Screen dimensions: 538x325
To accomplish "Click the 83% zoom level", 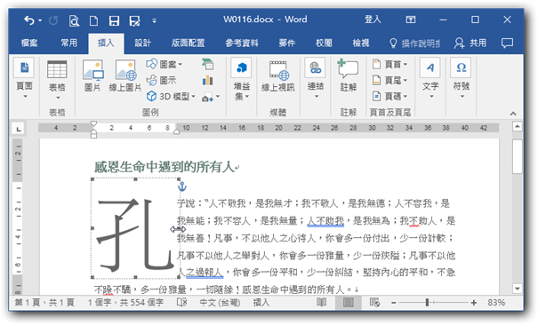I will click(496, 303).
